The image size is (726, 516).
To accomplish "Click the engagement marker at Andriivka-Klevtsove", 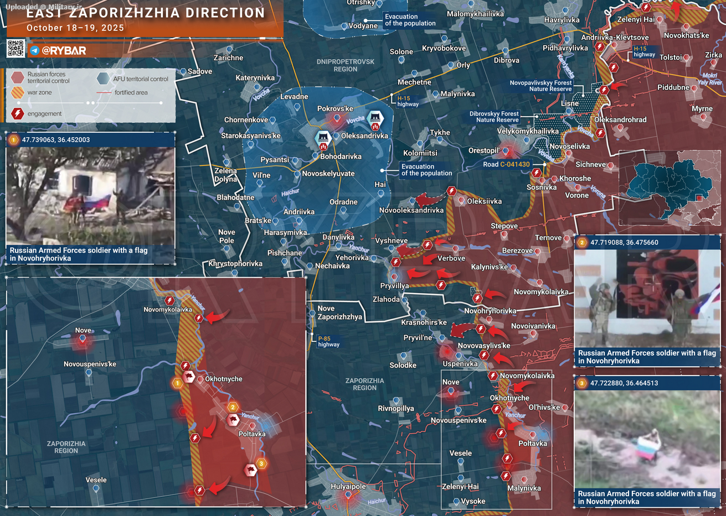I will pyautogui.click(x=600, y=48).
